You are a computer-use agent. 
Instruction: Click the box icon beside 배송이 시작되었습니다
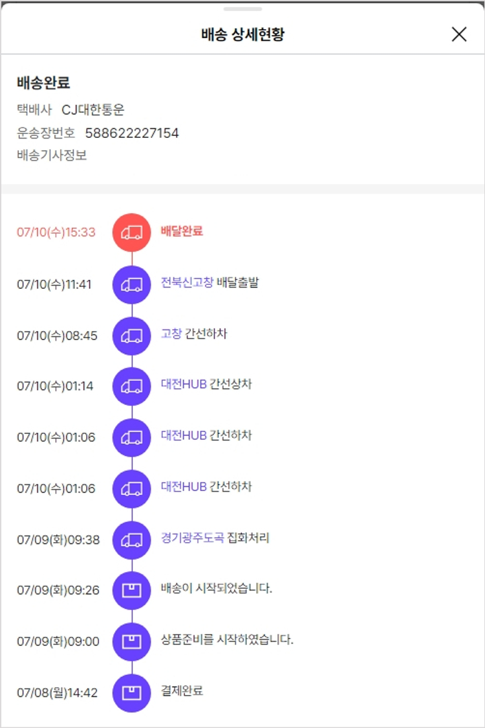click(132, 591)
